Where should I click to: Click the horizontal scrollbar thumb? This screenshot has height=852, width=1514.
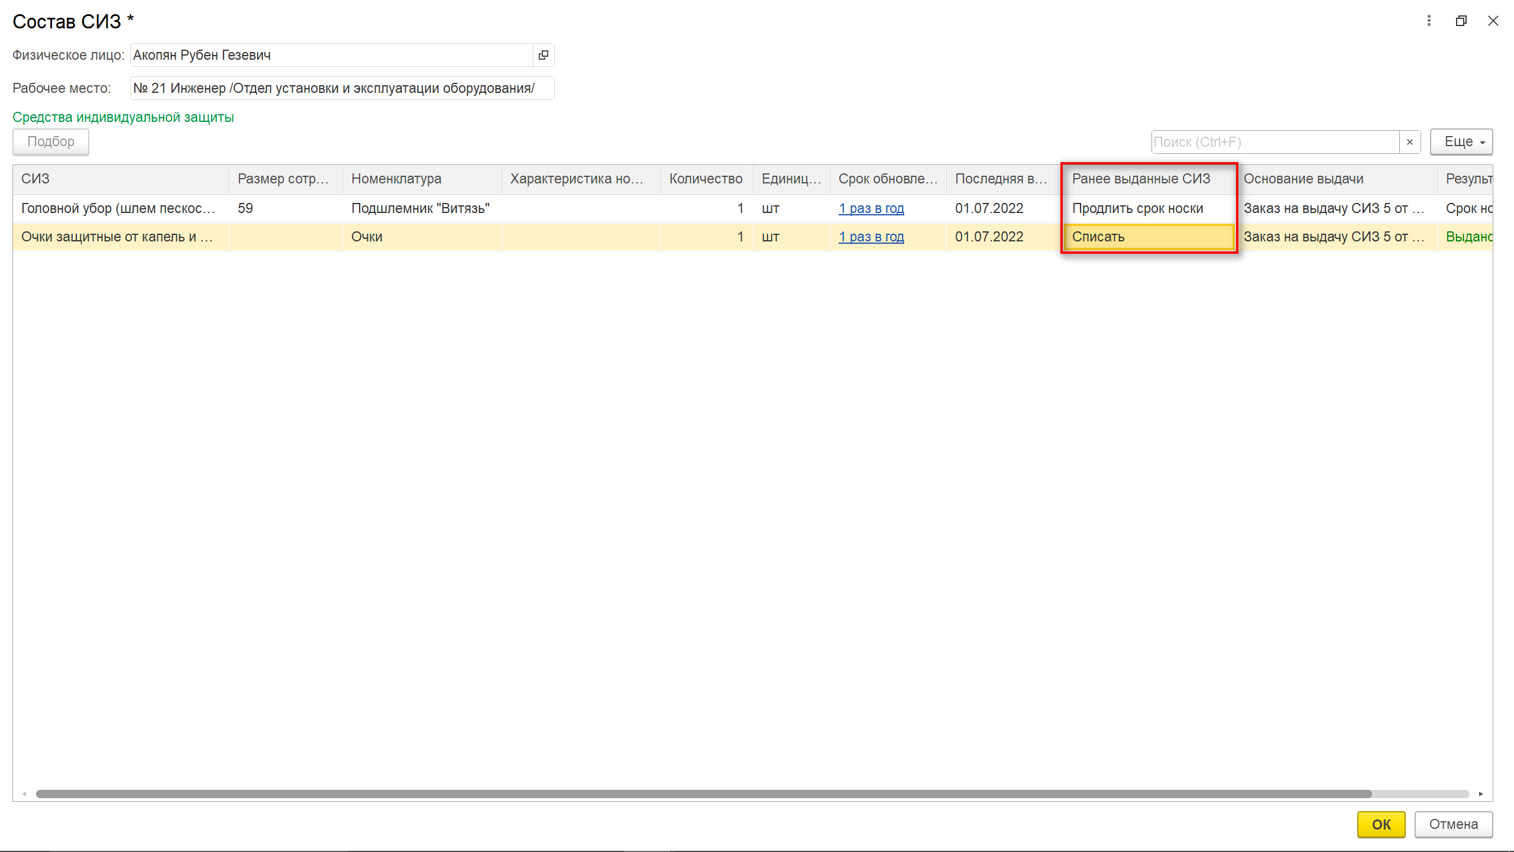(704, 794)
